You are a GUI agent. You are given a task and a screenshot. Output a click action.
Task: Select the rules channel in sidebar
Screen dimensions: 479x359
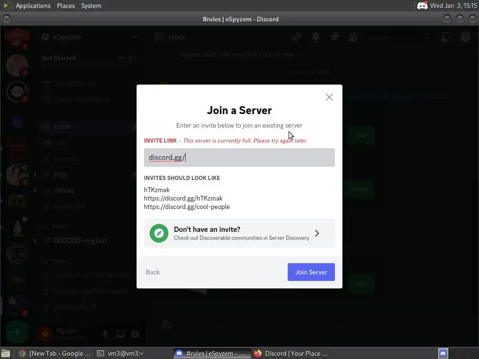(x=88, y=127)
